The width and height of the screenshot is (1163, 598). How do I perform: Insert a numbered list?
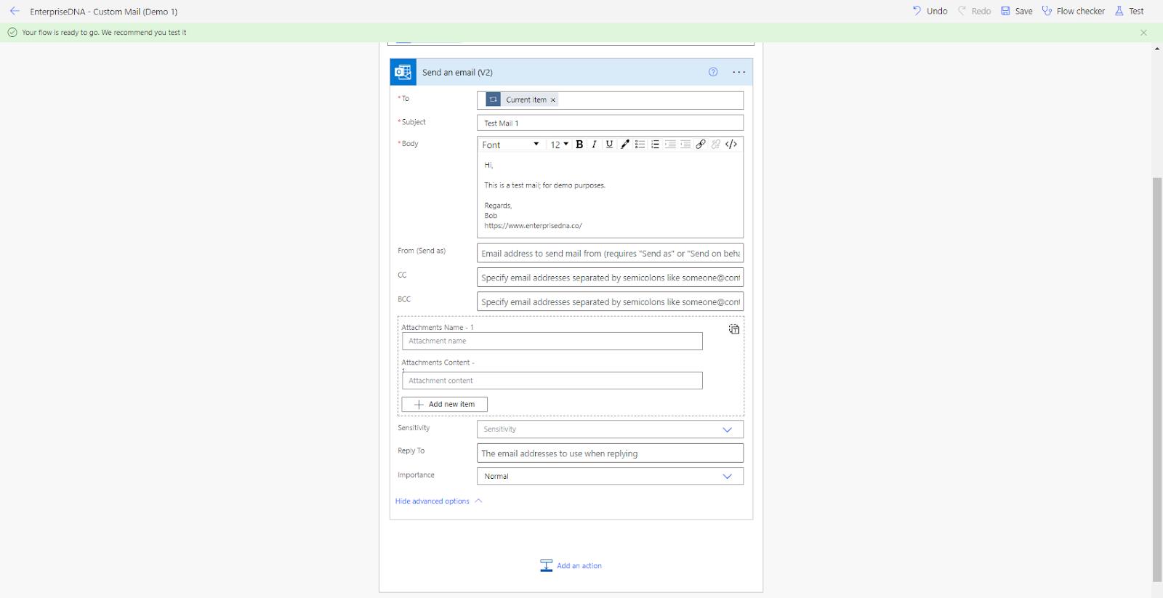[x=655, y=145]
